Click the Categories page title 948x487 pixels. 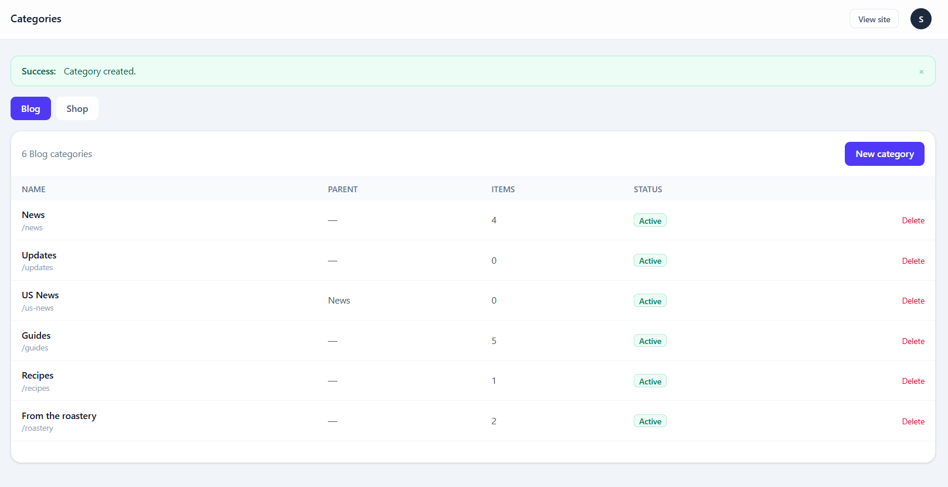pos(36,19)
